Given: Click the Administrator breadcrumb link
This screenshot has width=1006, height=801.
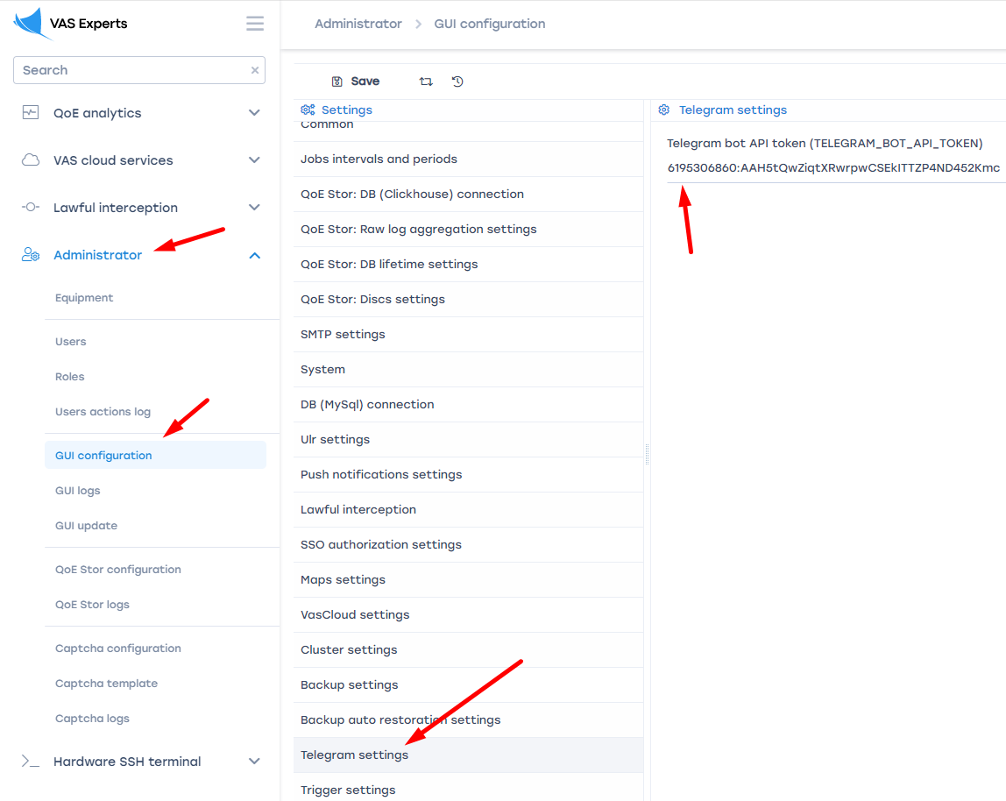Looking at the screenshot, I should click(x=358, y=24).
